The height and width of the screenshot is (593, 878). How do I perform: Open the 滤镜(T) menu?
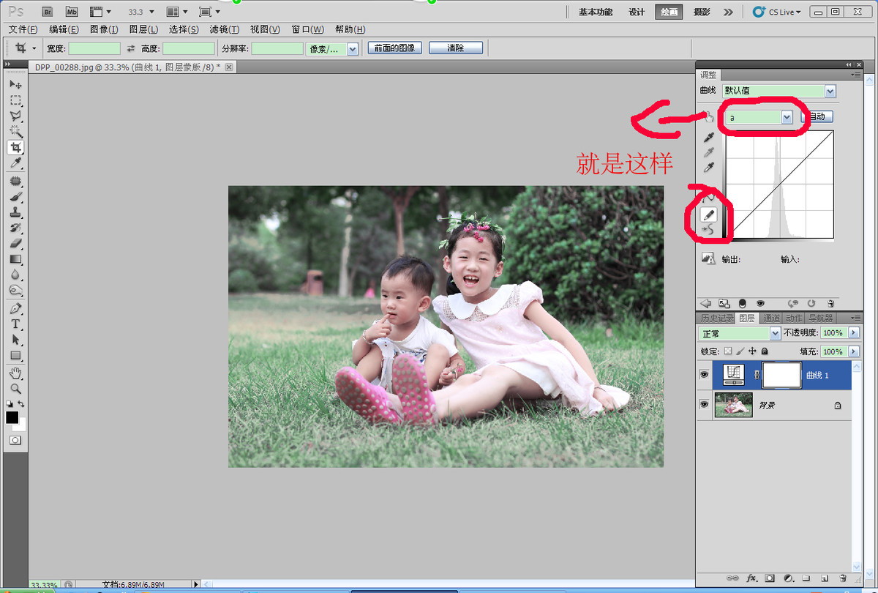(224, 29)
